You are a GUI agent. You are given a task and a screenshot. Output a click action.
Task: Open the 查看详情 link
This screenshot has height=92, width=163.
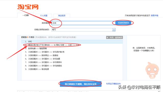155,15
